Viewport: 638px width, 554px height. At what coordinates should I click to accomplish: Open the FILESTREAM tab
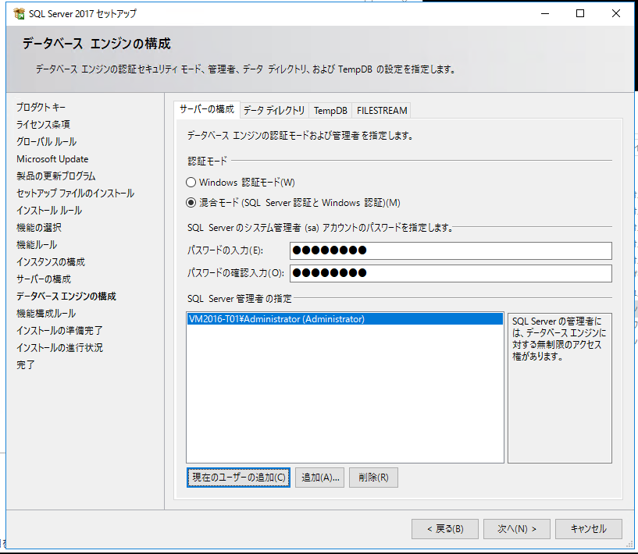[382, 111]
